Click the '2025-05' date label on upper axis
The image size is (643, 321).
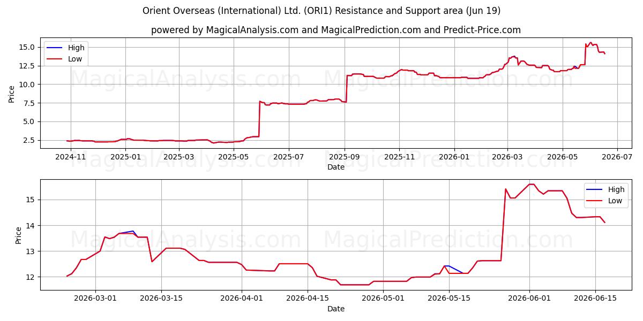tap(233, 157)
